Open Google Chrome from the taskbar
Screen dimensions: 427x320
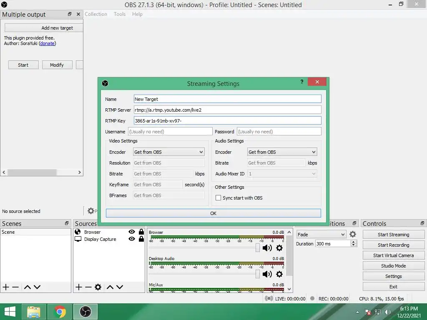[60, 312]
